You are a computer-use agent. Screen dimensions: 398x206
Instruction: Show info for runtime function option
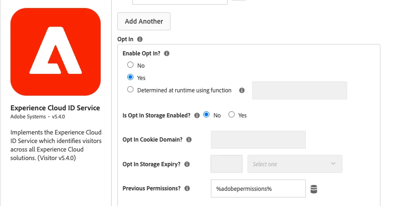242,90
